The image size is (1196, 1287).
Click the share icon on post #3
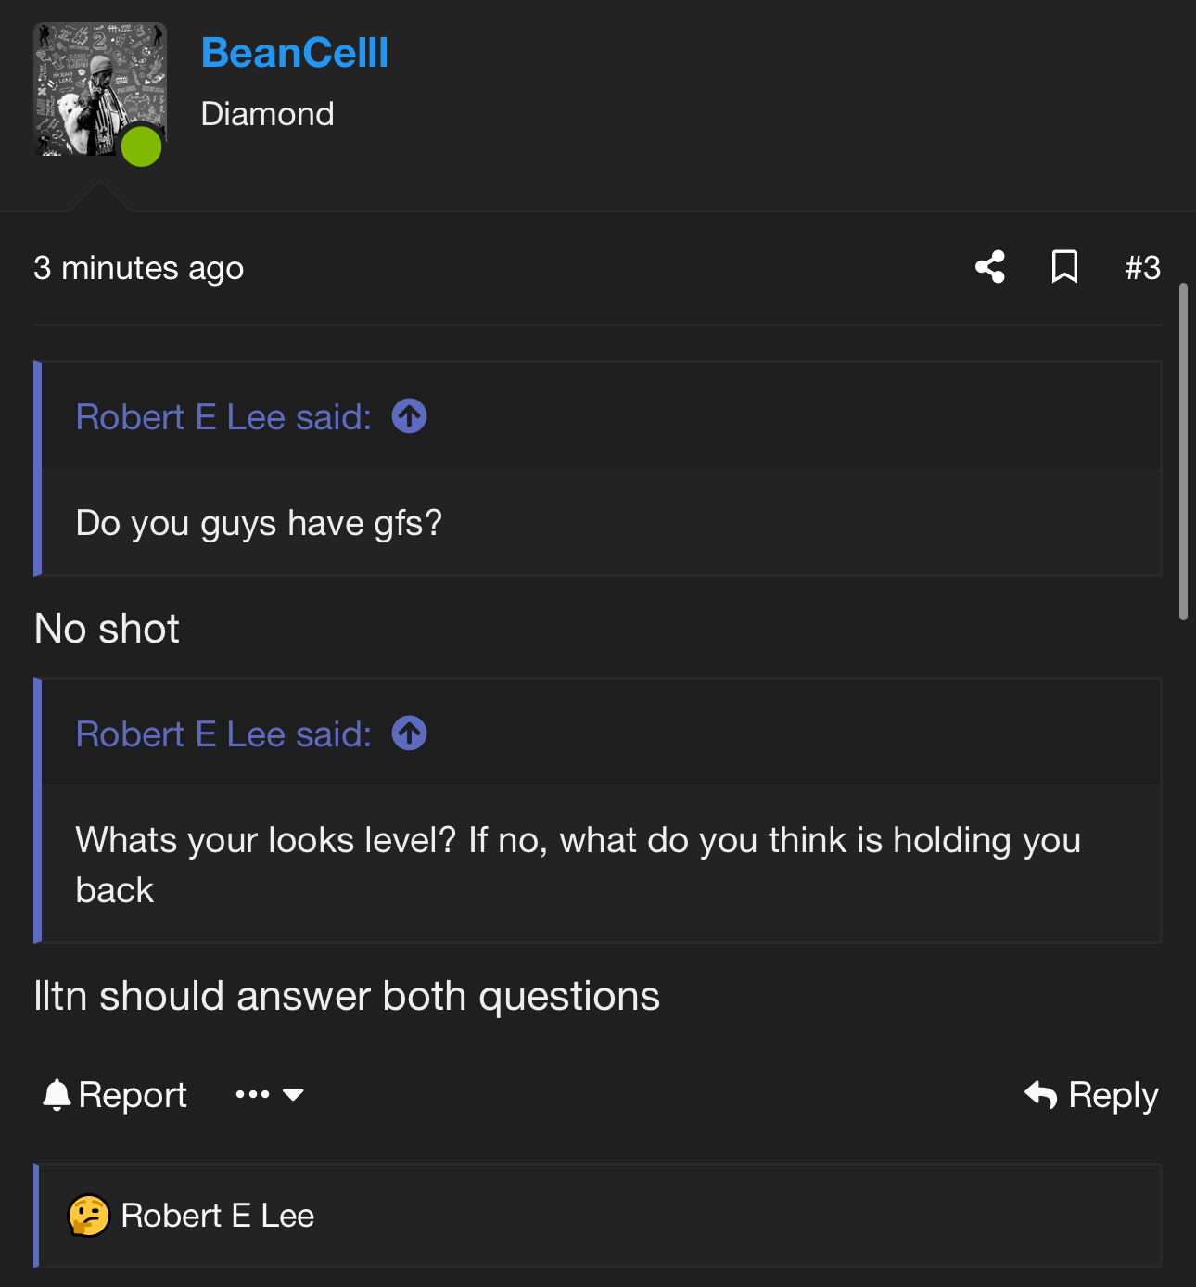coord(990,267)
